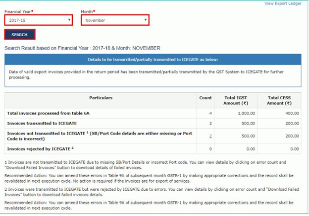The image size is (309, 216).
Task: Select the 'Invoices transmitted to ICEGATE' row label
Action: point(42,123)
